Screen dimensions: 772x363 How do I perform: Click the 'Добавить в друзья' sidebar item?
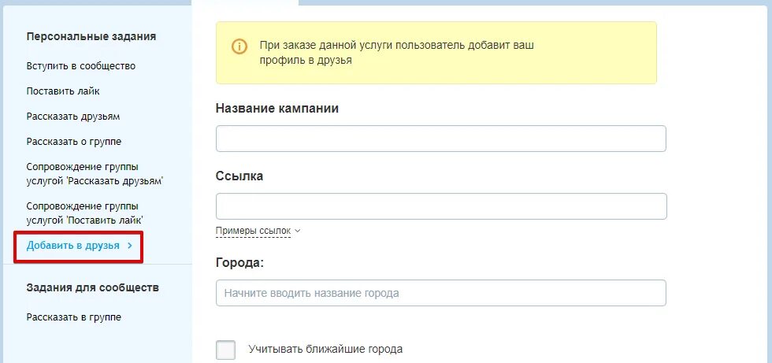pyautogui.click(x=73, y=246)
